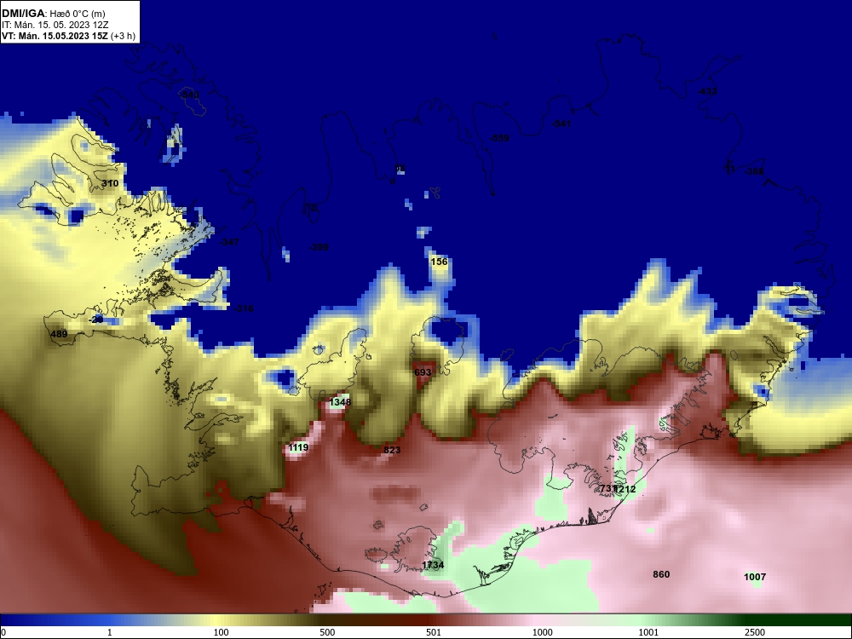Screen dimensions: 852x639
Task: Click the legend label 501
Action: tap(434, 632)
